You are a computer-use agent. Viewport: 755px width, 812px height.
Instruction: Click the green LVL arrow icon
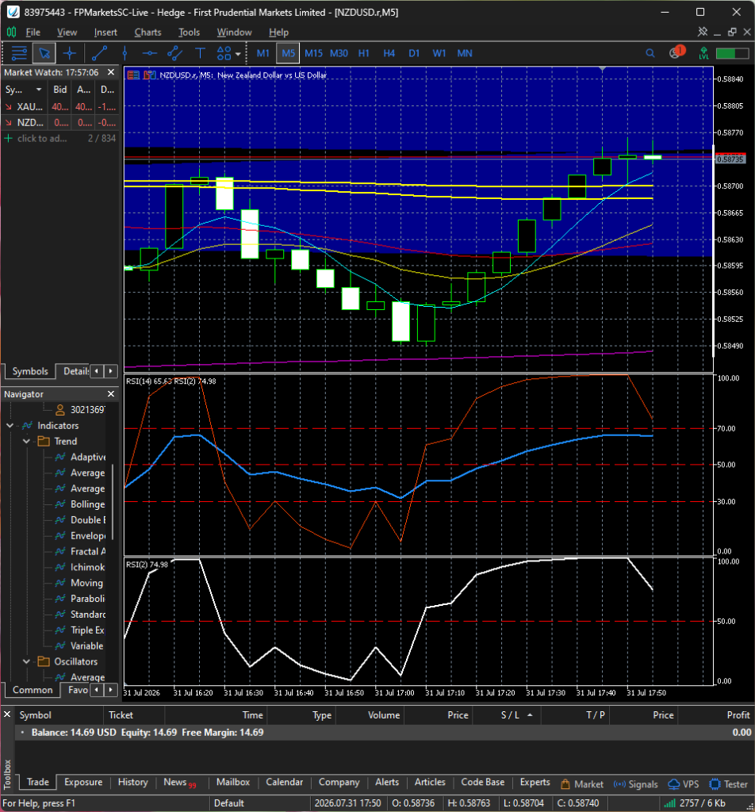[703, 53]
